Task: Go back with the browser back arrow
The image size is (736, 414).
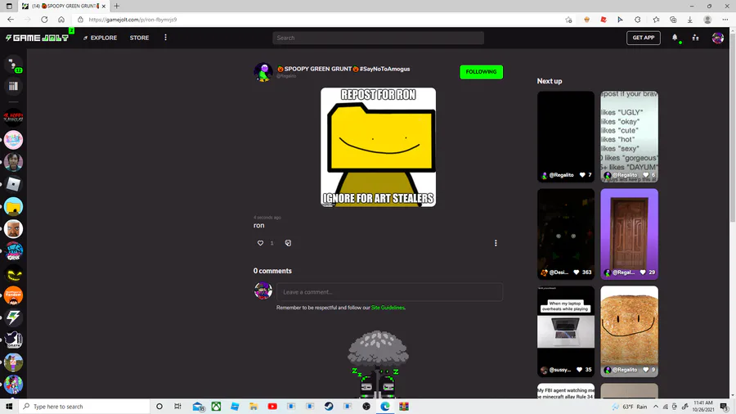Action: coord(11,20)
